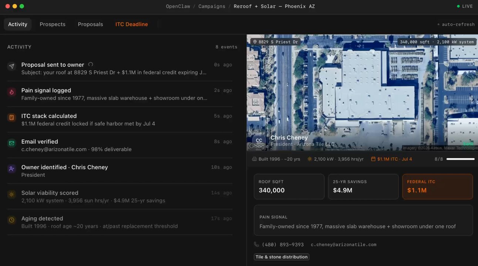The height and width of the screenshot is (266, 478).
Task: Open the Proposals tab
Action: point(90,24)
